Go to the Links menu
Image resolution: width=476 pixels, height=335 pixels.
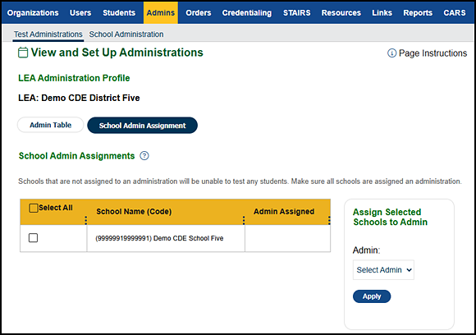click(x=382, y=13)
